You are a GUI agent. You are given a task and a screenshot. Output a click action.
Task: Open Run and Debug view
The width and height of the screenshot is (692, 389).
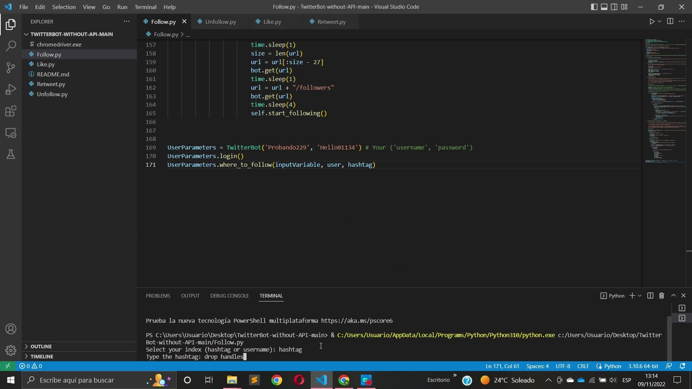[11, 89]
